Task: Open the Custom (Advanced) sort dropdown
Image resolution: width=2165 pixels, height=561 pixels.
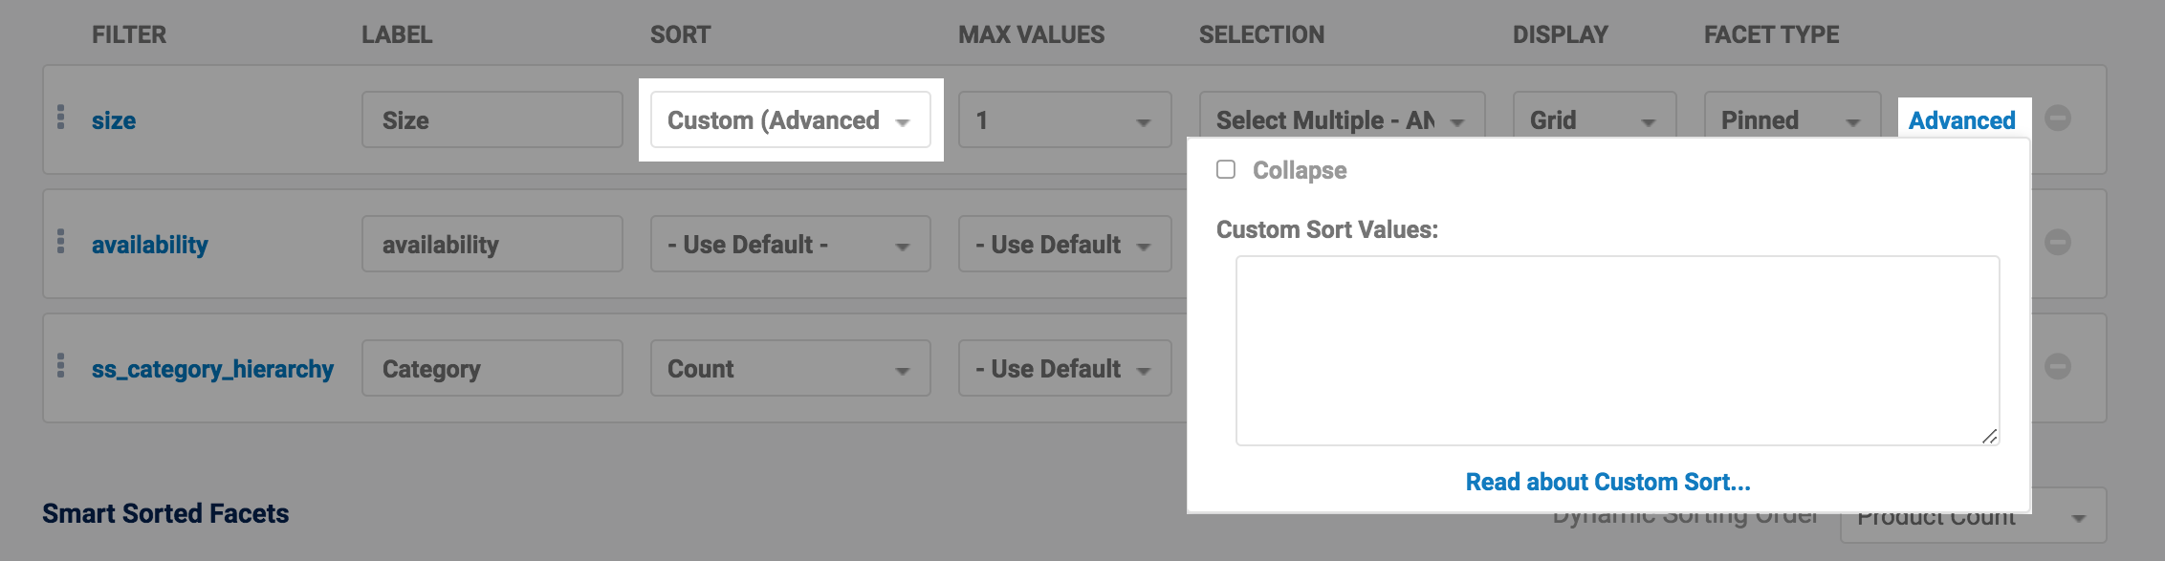Action: 790,120
